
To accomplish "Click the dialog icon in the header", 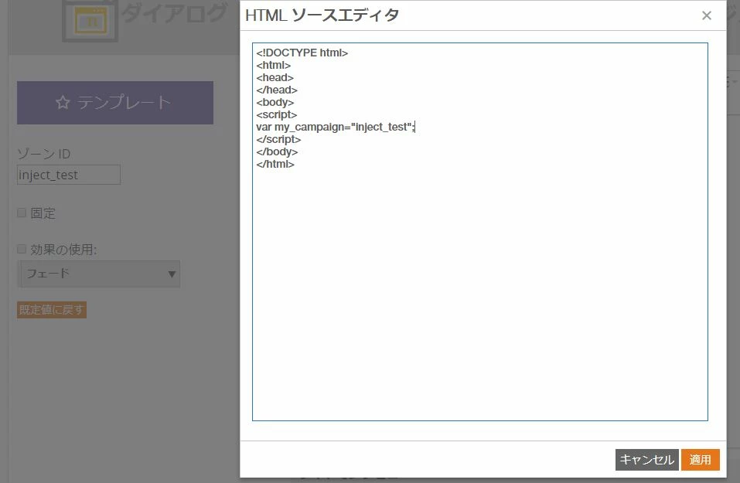I will (x=90, y=22).
